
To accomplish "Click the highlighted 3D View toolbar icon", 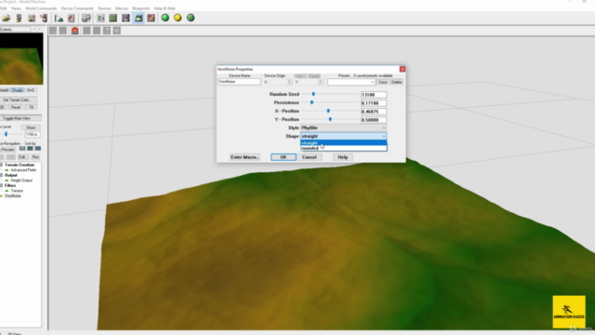I will coord(139,18).
